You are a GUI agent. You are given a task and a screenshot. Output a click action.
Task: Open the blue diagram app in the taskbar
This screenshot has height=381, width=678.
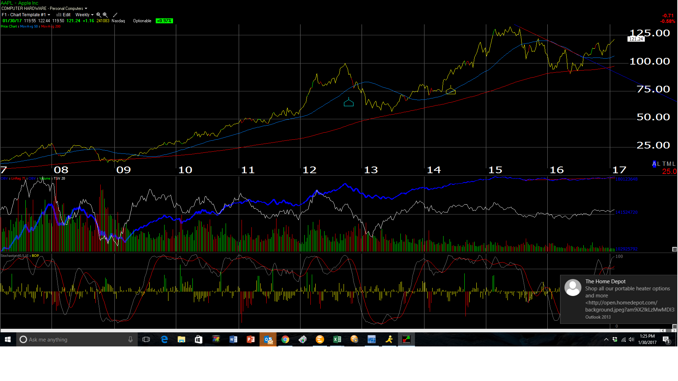[x=372, y=339]
